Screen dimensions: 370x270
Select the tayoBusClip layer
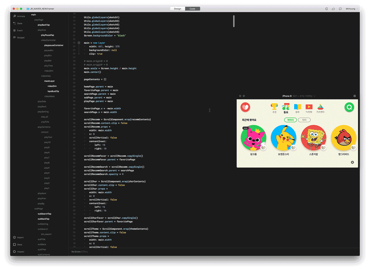click(x=53, y=91)
